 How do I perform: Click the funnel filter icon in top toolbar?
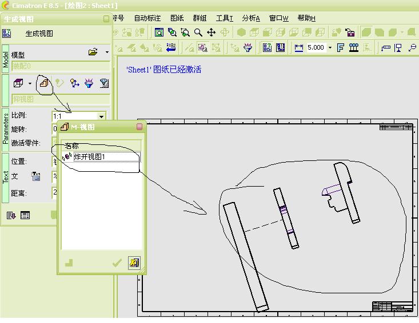click(x=248, y=47)
